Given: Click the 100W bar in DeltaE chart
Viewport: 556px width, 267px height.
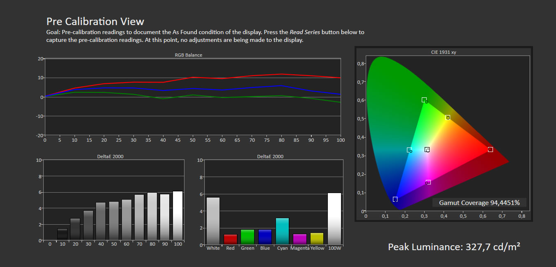Looking at the screenshot, I should [334, 219].
